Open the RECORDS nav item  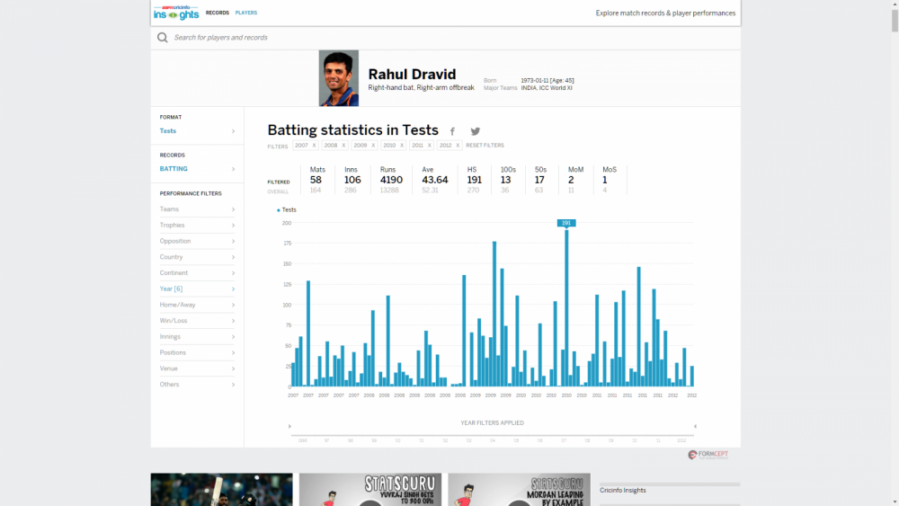[x=218, y=13]
